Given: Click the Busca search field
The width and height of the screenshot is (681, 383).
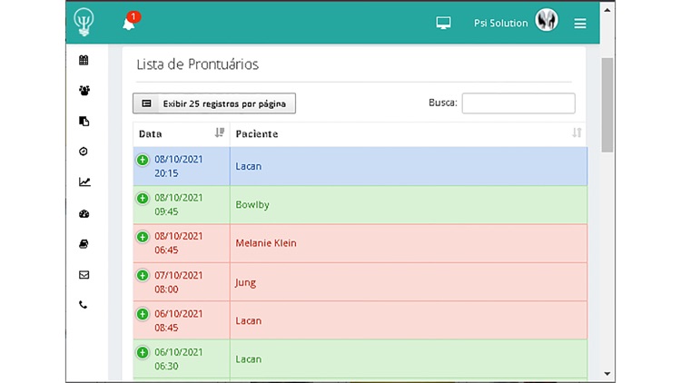Looking at the screenshot, I should pos(518,103).
